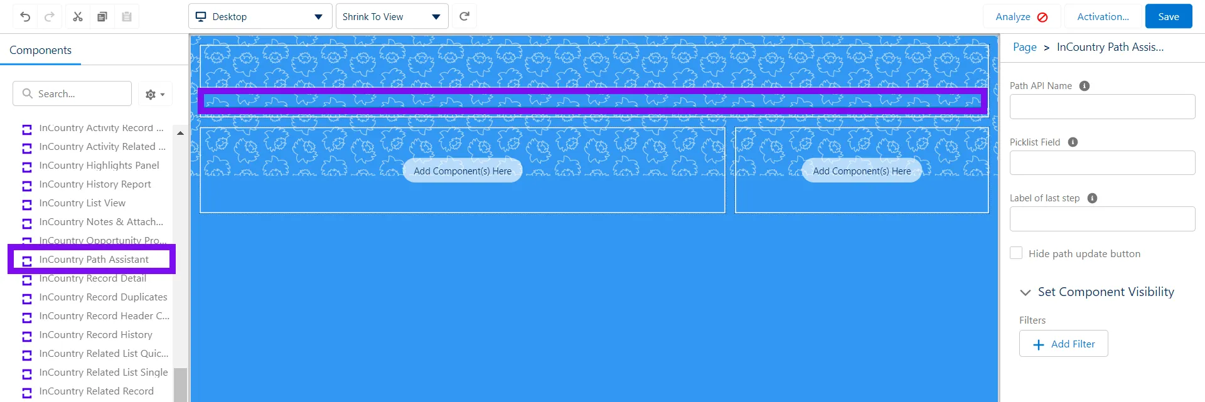This screenshot has height=402, width=1205.
Task: Enable Hide path update button checkbox
Action: point(1016,253)
